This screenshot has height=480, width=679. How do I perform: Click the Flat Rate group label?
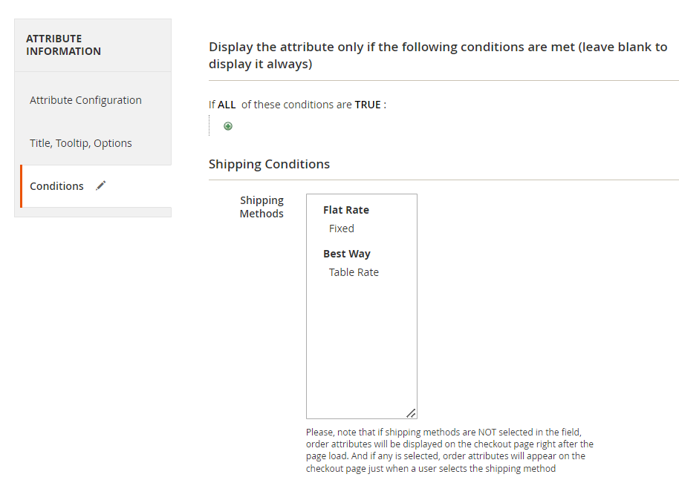tap(346, 210)
